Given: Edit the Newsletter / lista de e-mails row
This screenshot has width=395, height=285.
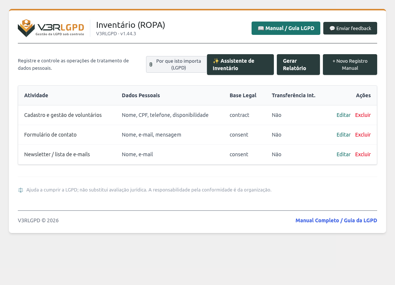Looking at the screenshot, I should pyautogui.click(x=343, y=154).
